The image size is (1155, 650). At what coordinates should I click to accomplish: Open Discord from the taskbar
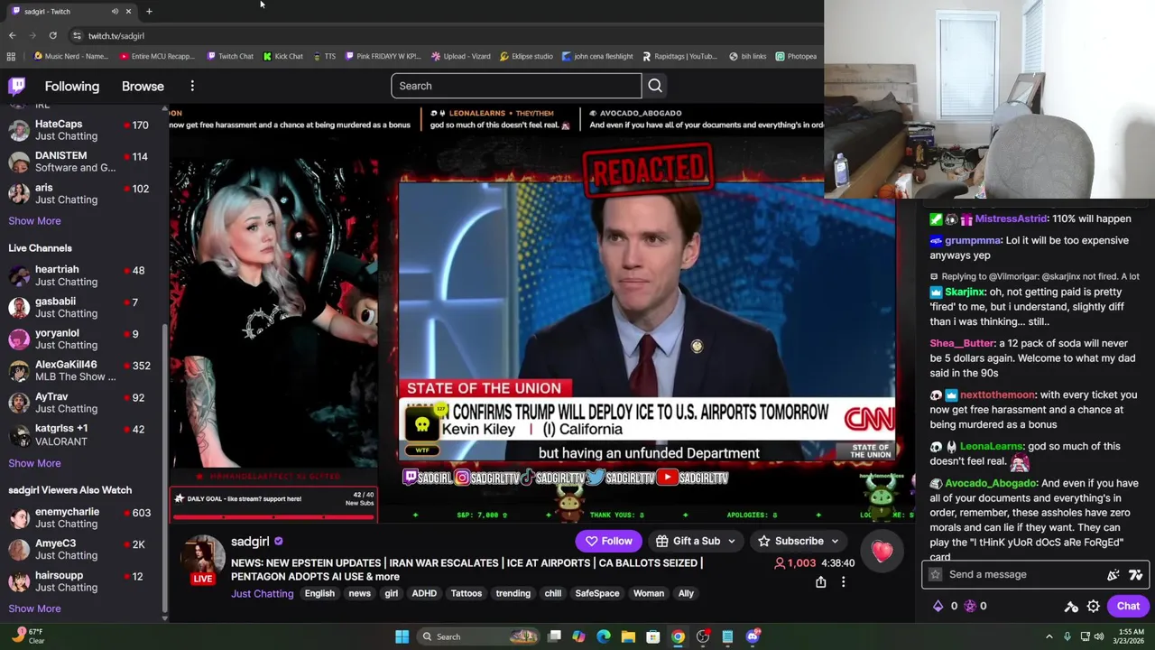coord(752,636)
